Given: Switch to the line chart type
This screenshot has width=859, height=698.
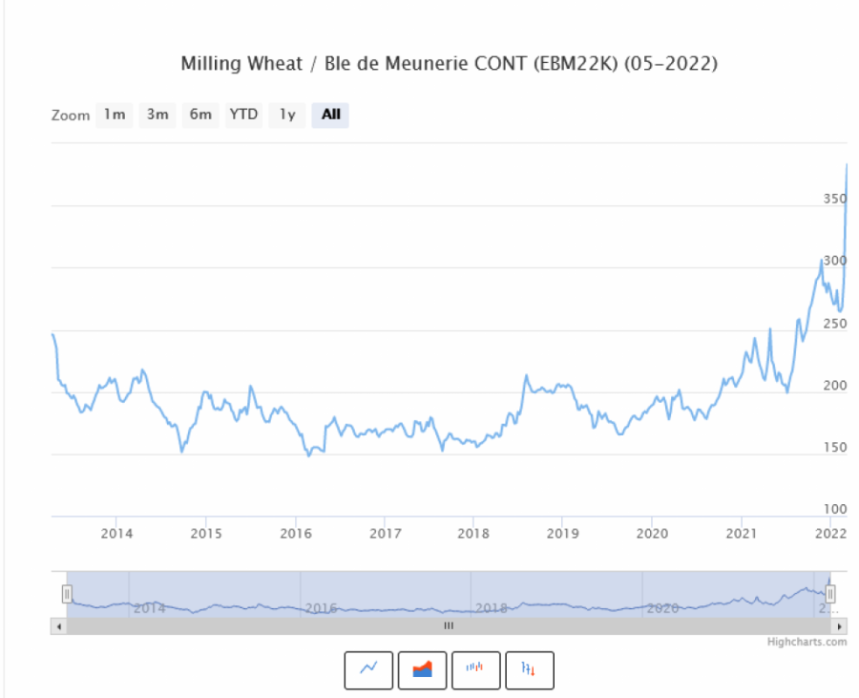Looking at the screenshot, I should [x=368, y=669].
